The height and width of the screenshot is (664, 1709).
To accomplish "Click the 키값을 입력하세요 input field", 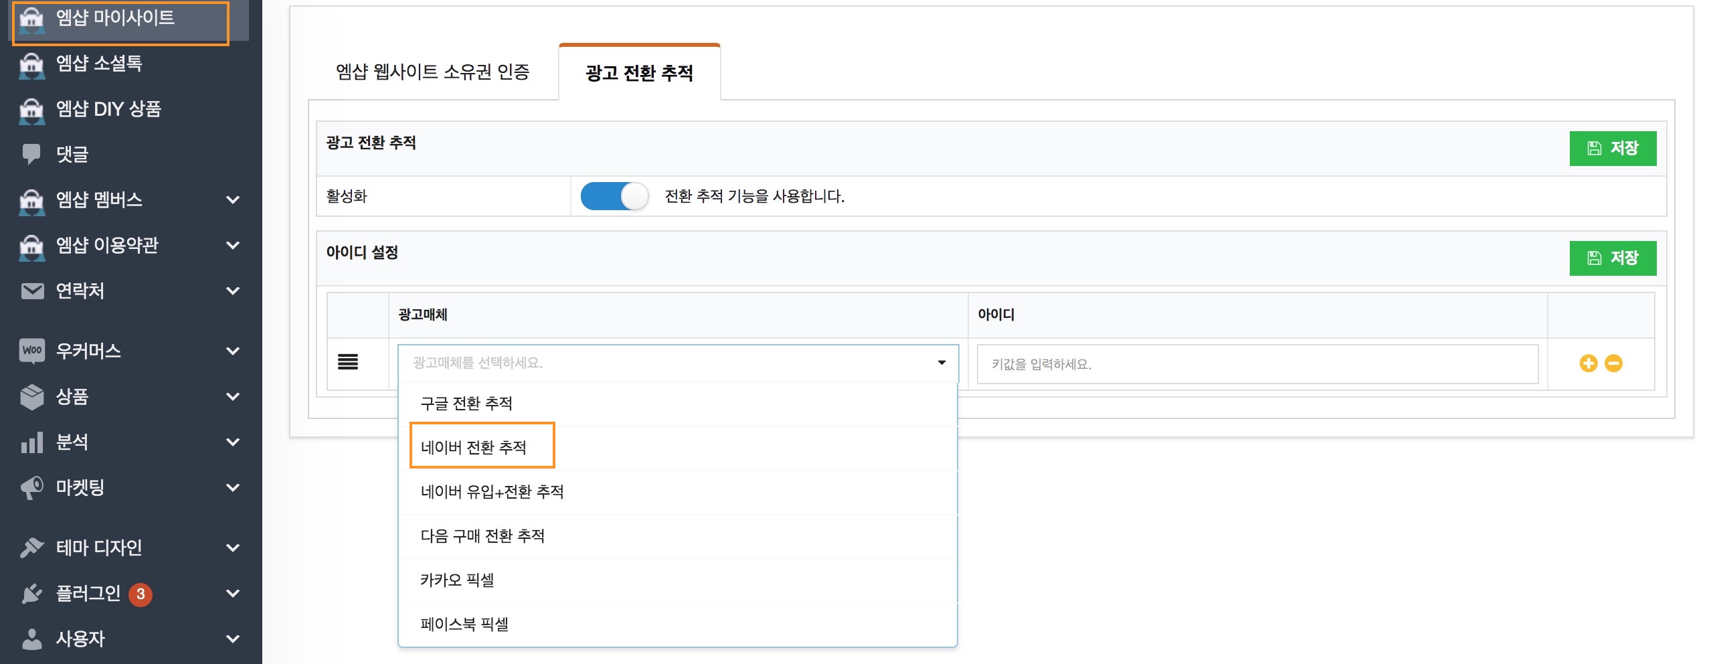I will tap(1257, 364).
